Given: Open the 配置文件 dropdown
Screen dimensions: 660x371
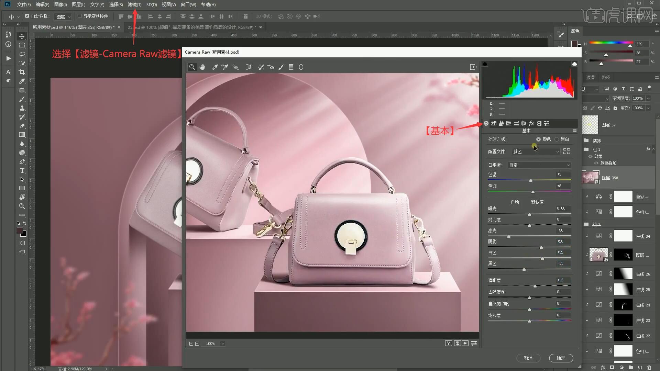Looking at the screenshot, I should tap(536, 151).
